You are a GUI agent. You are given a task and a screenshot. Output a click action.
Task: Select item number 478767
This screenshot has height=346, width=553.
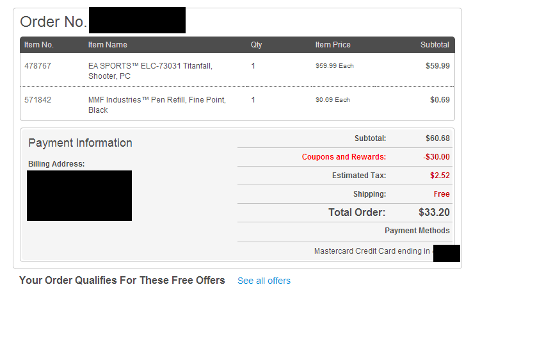(38, 66)
